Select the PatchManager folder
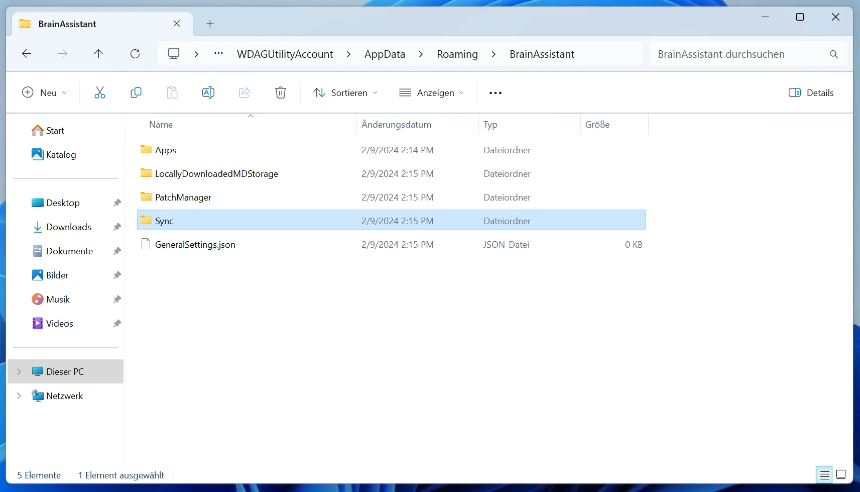860x492 pixels. pyautogui.click(x=391, y=198)
